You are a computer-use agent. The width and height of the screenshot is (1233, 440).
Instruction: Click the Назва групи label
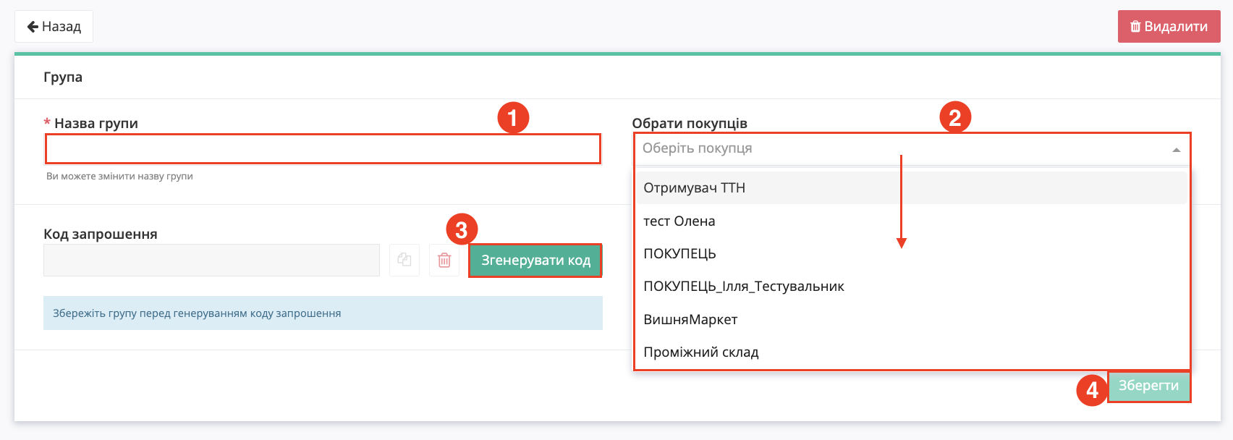coord(96,124)
